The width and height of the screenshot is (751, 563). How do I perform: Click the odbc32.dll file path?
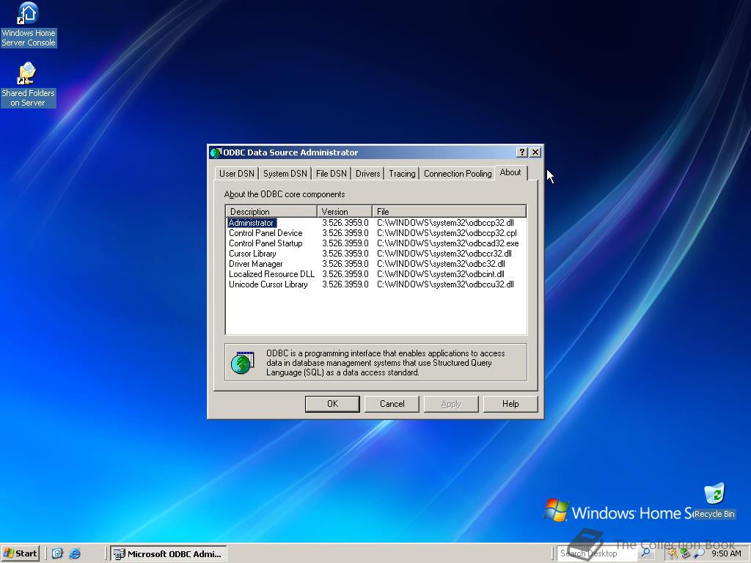(x=441, y=264)
